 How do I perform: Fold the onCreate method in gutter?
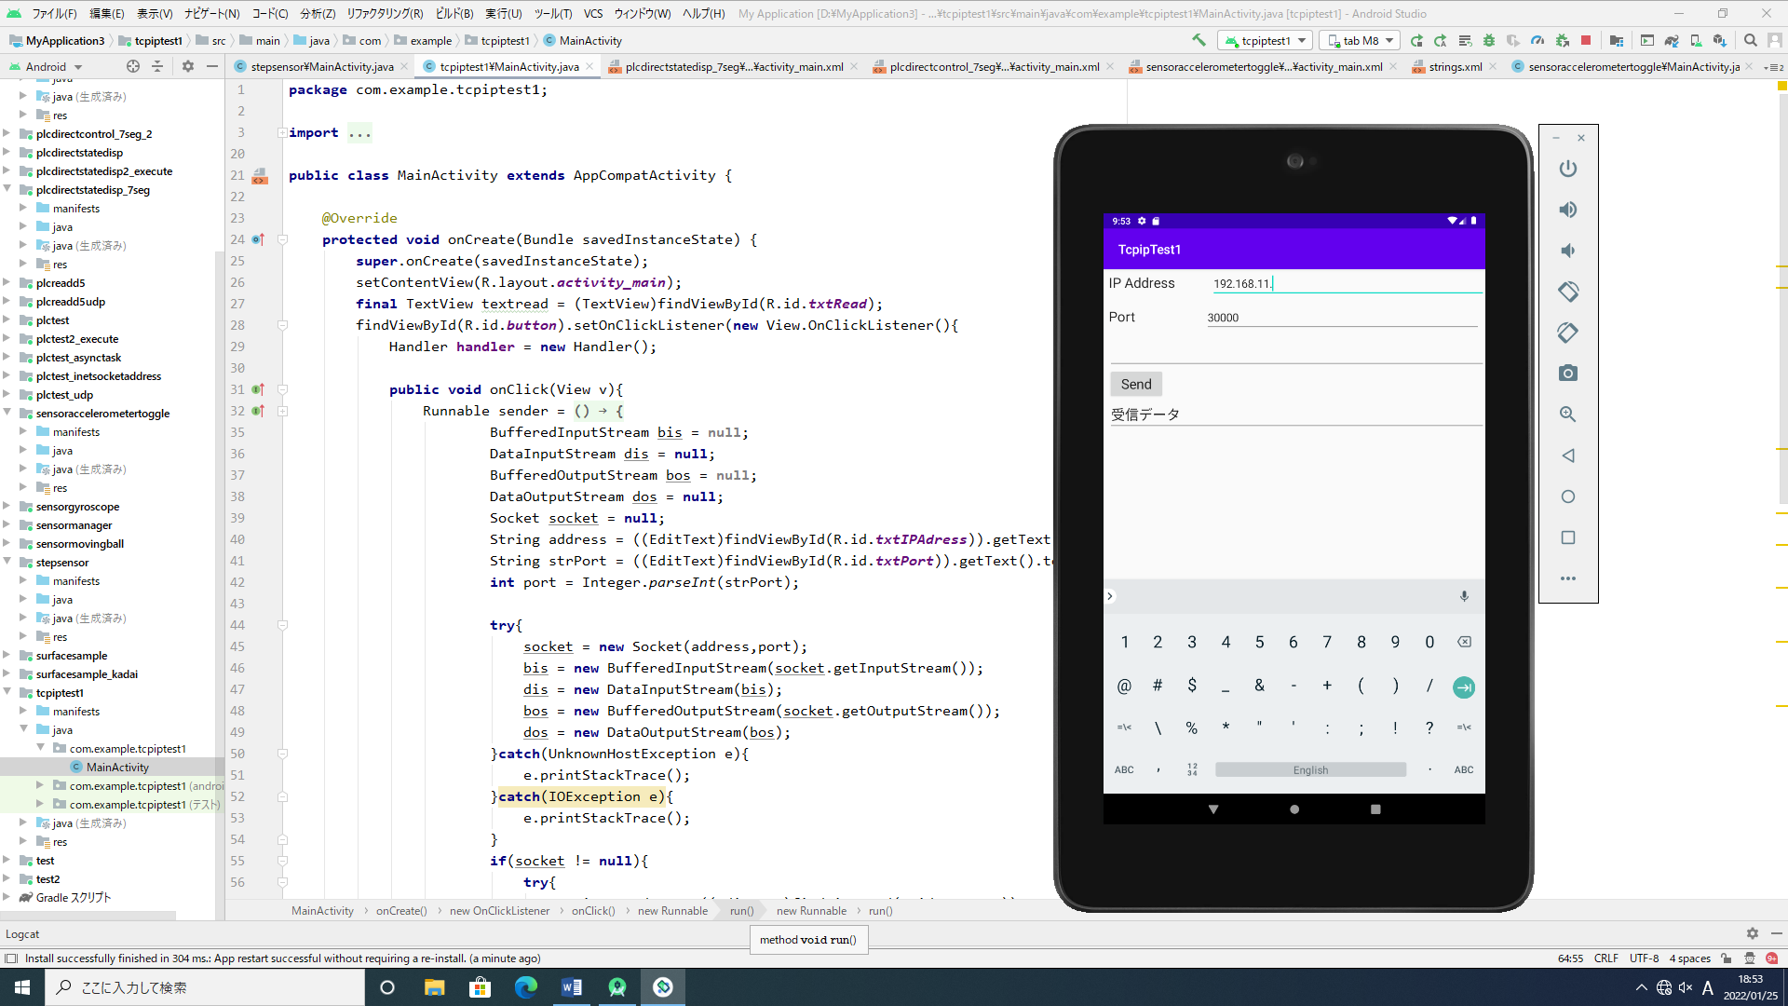tap(282, 239)
